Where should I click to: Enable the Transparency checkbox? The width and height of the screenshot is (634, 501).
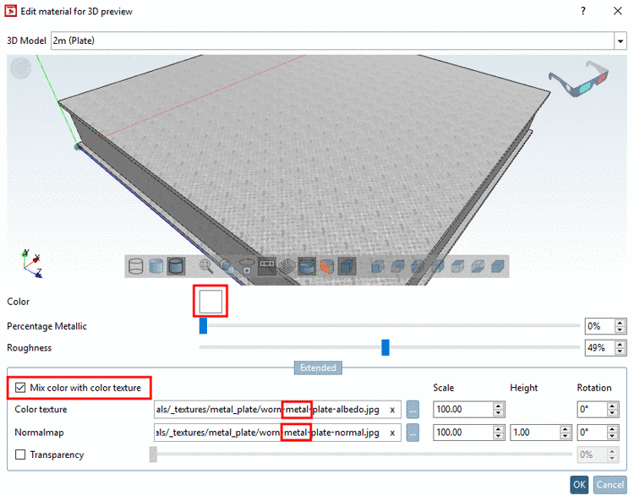pos(20,455)
